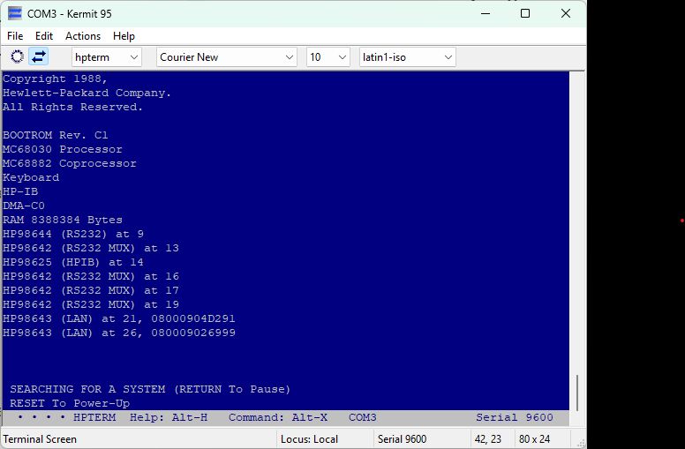Click the cursor position '42, 23' status entry
This screenshot has width=685, height=449.
[x=488, y=439]
